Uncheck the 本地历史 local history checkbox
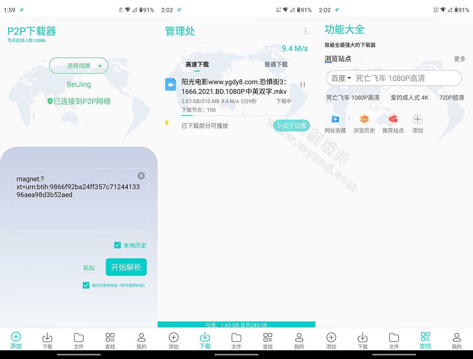The height and width of the screenshot is (359, 473). 117,245
